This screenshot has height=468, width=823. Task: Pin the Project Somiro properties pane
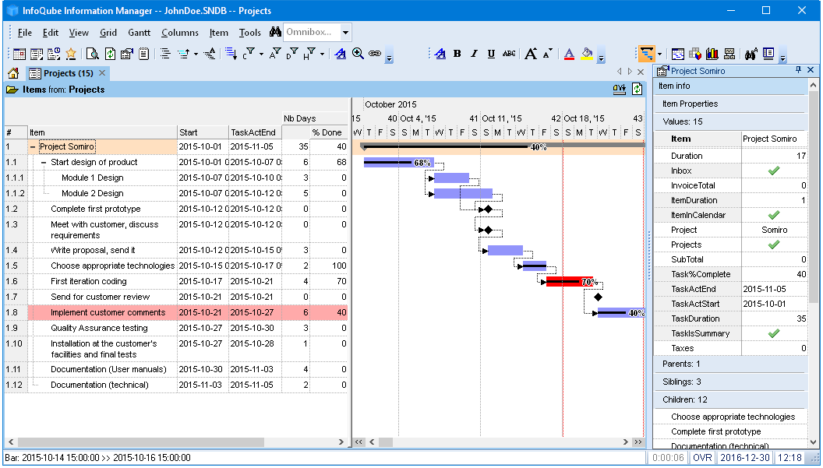(798, 70)
